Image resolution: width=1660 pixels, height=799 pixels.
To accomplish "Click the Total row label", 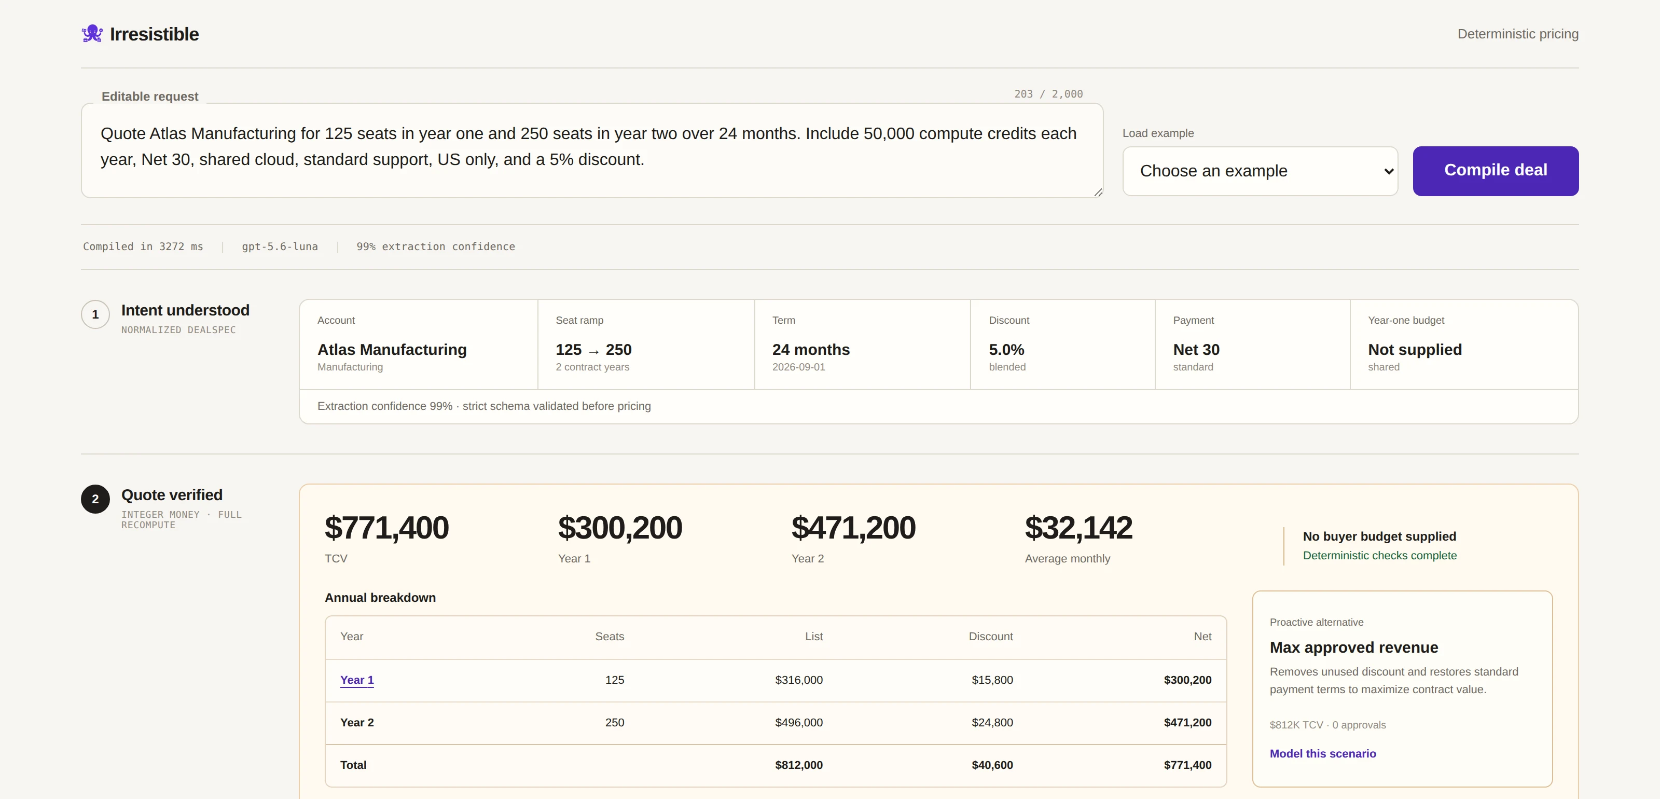I will click(353, 765).
